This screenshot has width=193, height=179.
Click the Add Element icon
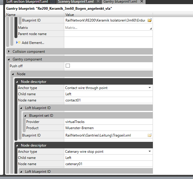18,42
